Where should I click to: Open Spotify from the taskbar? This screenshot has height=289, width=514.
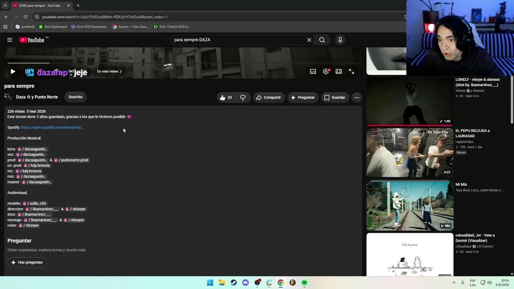tap(304, 283)
